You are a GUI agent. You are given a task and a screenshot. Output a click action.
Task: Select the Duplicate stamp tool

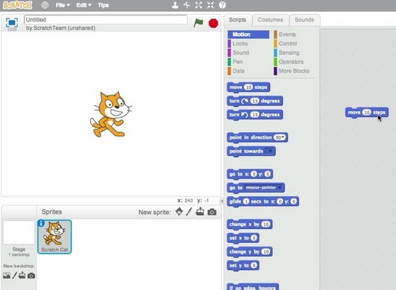(x=175, y=5)
